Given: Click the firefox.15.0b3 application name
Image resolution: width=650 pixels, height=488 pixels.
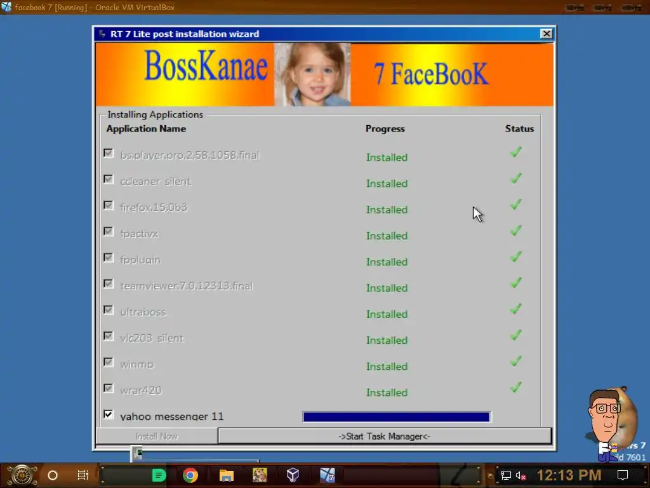Looking at the screenshot, I should pos(154,208).
